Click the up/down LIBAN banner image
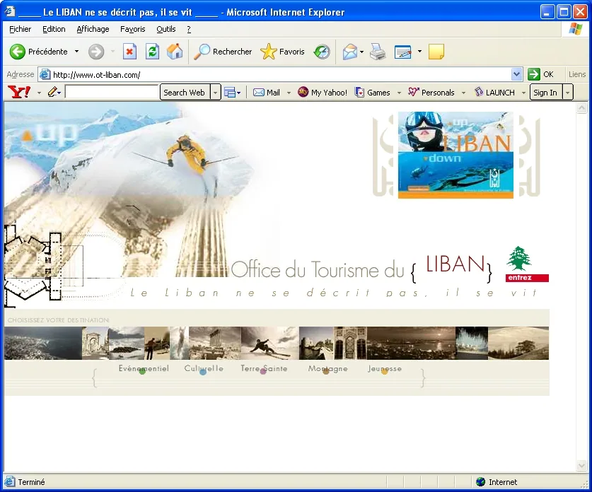This screenshot has width=592, height=492. pyautogui.click(x=455, y=155)
